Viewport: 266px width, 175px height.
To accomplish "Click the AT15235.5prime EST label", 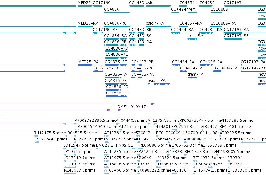I will [x=120, y=152].
